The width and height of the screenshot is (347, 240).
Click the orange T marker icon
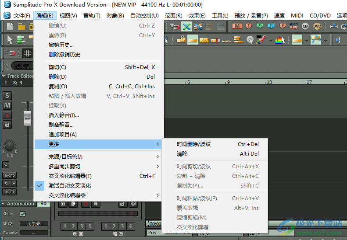[249, 27]
